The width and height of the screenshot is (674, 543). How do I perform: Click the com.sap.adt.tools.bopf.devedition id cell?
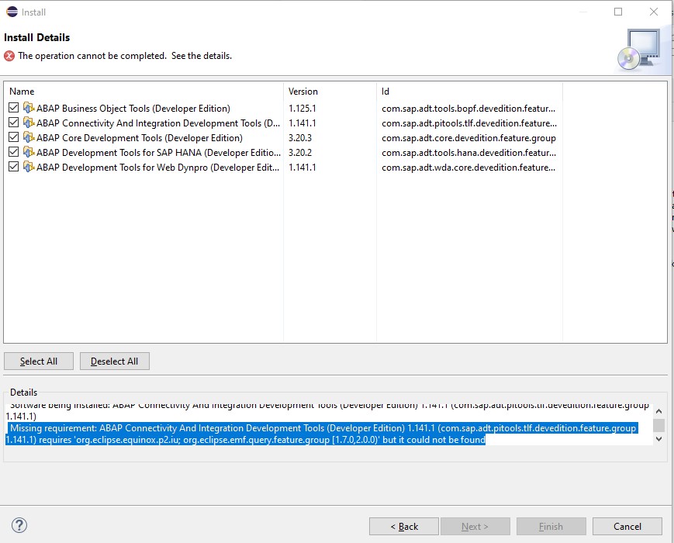(468, 108)
